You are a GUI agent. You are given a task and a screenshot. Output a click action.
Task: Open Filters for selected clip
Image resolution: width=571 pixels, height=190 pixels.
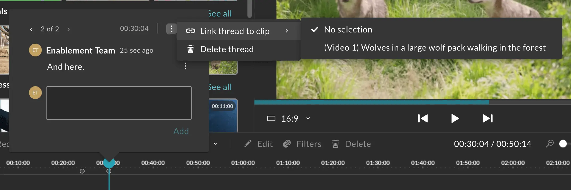[x=302, y=144]
